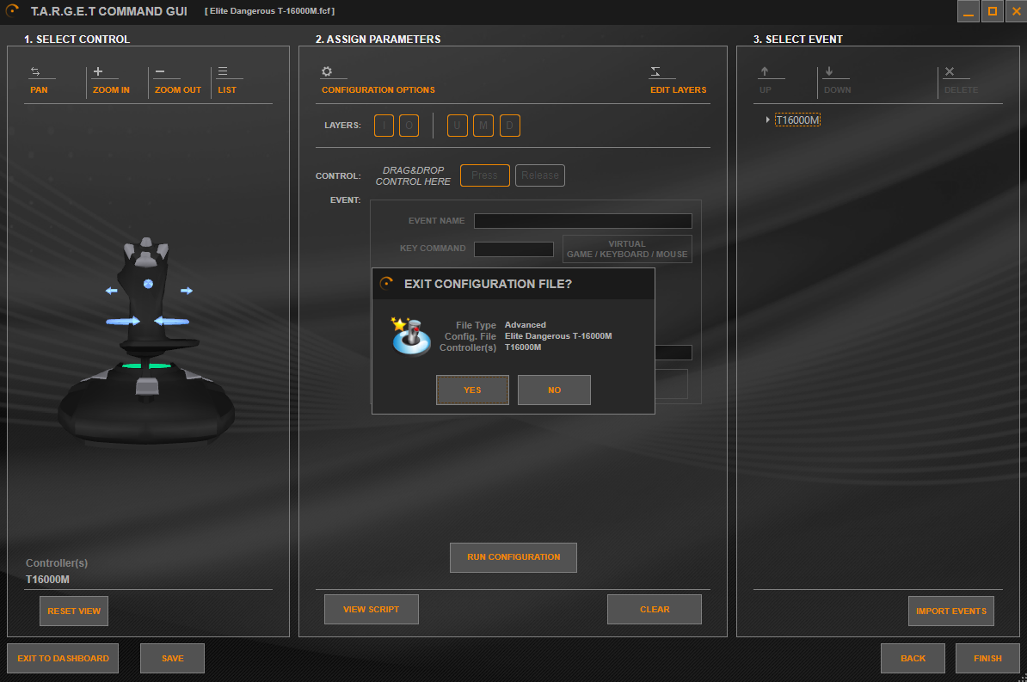The height and width of the screenshot is (682, 1027).
Task: Move event Down arrow icon
Action: click(828, 71)
